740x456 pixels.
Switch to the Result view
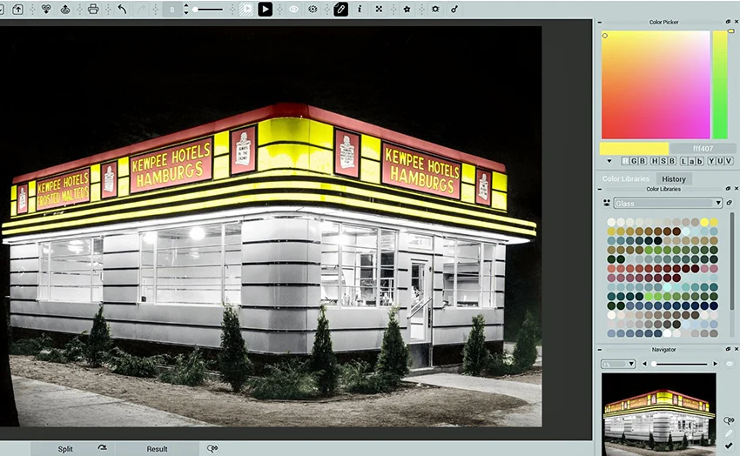click(157, 448)
